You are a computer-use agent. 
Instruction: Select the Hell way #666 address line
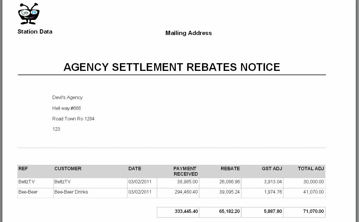point(66,108)
